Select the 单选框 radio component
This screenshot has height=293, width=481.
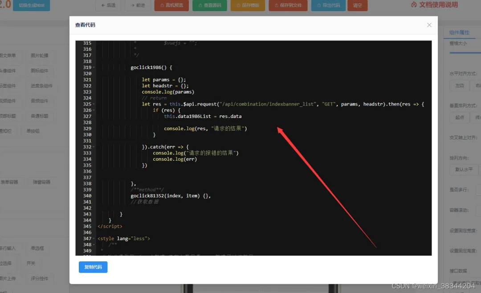point(37,248)
